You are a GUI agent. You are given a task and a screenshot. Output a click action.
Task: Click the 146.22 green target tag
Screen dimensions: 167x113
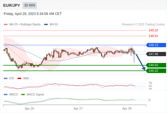coord(156,71)
